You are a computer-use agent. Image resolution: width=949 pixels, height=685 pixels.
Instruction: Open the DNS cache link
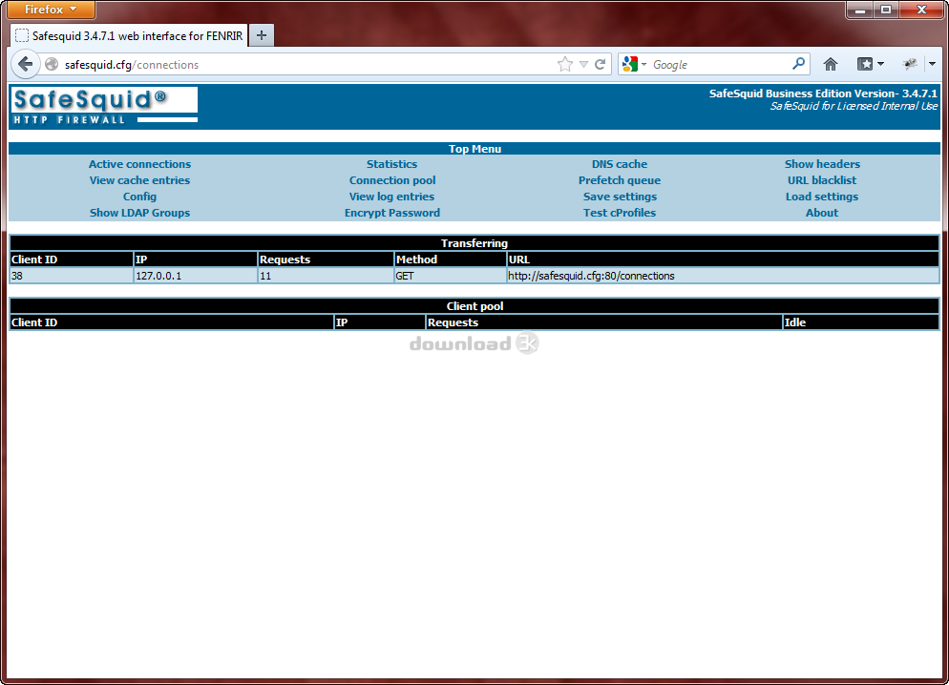tap(620, 164)
